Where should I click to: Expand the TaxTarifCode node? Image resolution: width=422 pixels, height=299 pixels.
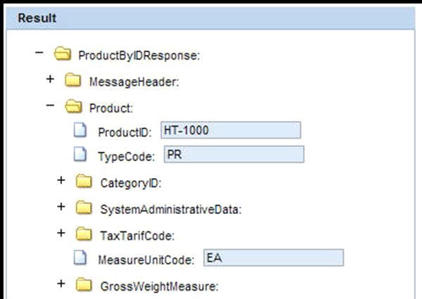pos(61,232)
